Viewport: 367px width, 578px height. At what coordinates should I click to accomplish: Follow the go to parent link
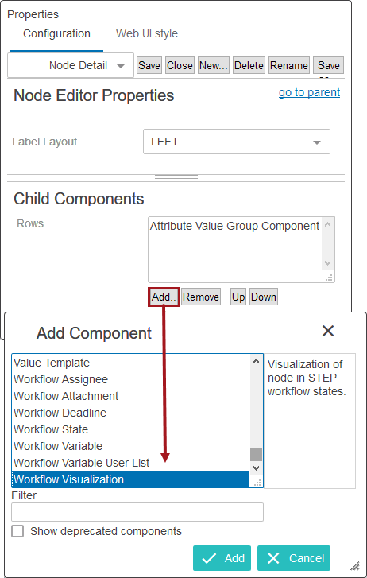pos(309,92)
